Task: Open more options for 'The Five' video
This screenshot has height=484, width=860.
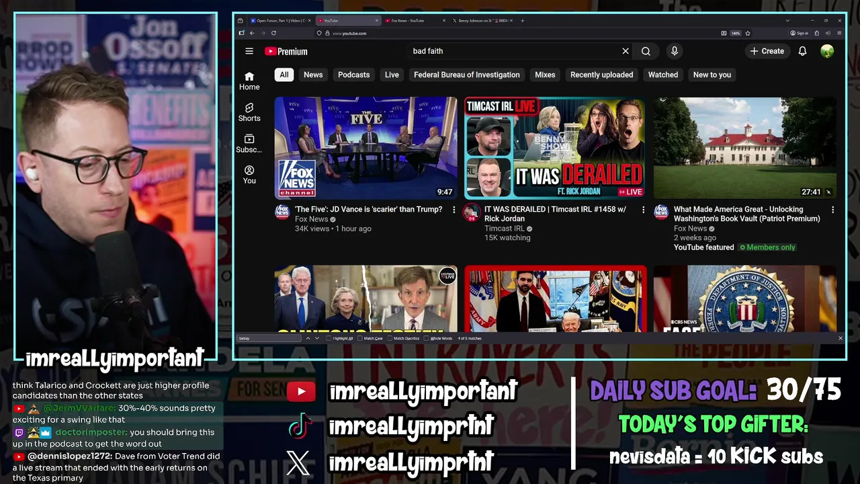Action: coord(454,210)
